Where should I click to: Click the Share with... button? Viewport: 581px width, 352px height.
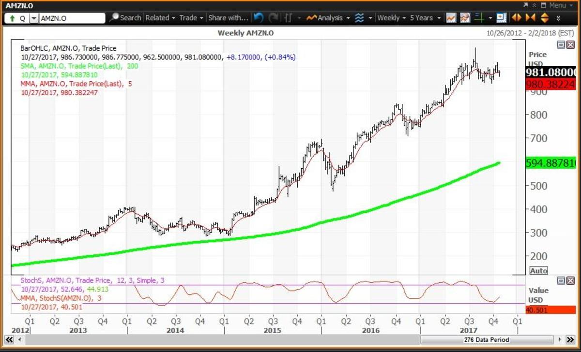click(228, 18)
